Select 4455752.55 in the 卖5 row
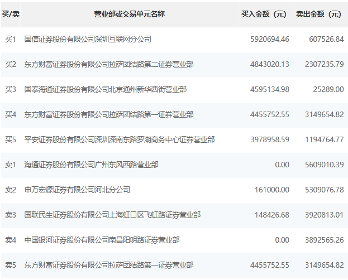 tap(270, 265)
